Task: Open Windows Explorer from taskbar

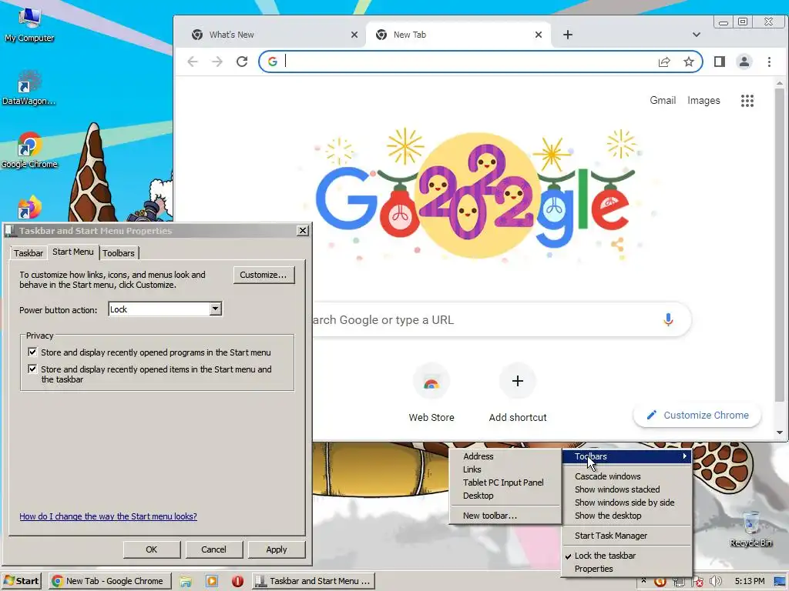Action: (186, 582)
